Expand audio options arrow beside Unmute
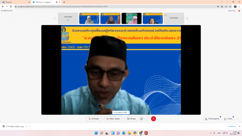 click(101, 119)
